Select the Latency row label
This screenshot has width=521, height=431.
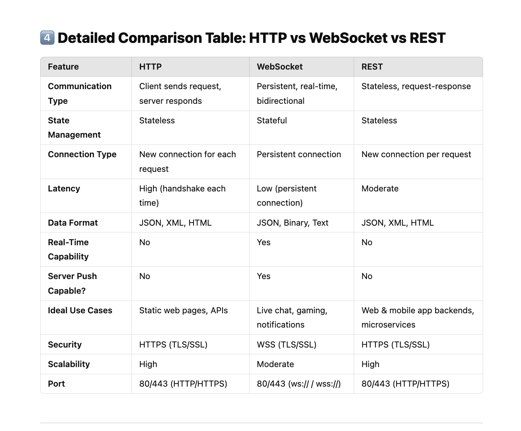pyautogui.click(x=64, y=188)
